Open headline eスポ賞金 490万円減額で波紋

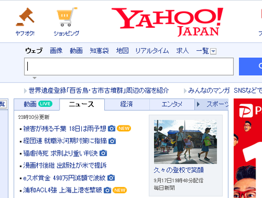64,178
